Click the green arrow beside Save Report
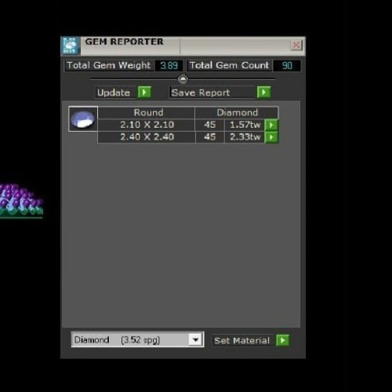This screenshot has width=392, height=392. (x=263, y=93)
